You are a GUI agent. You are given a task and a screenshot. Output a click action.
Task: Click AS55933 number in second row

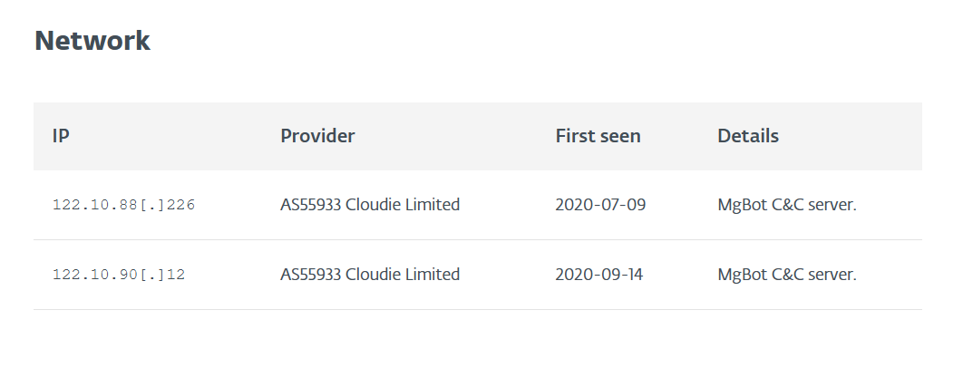click(x=311, y=274)
